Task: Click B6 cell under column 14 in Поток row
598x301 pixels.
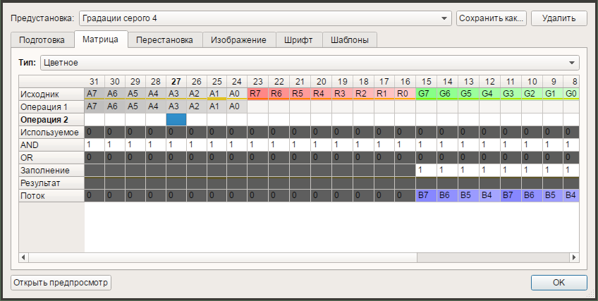Action: tap(448, 195)
